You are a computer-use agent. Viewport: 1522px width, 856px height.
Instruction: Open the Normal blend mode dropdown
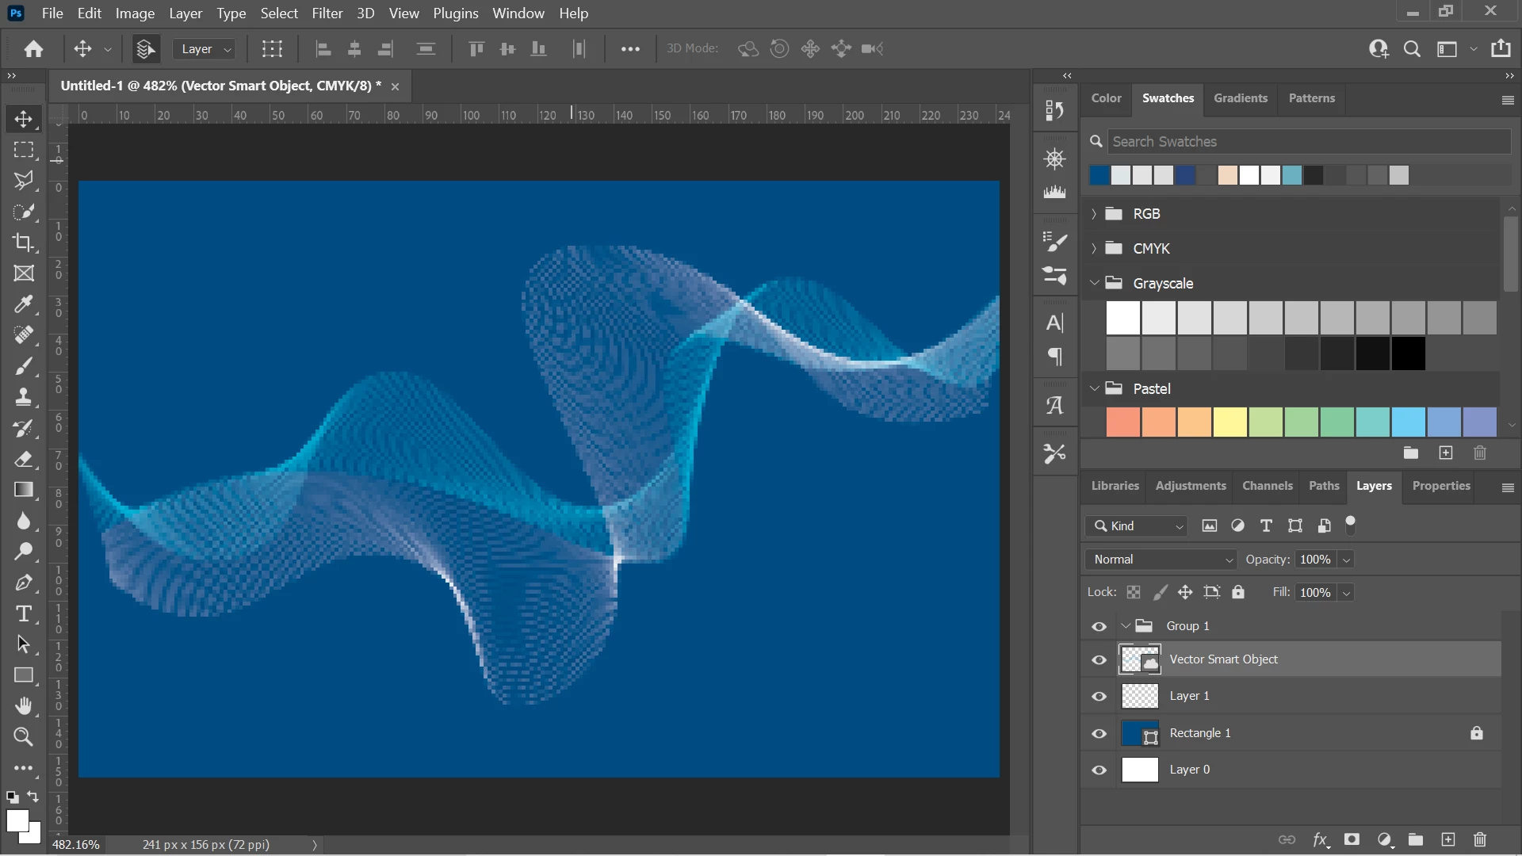pos(1161,560)
